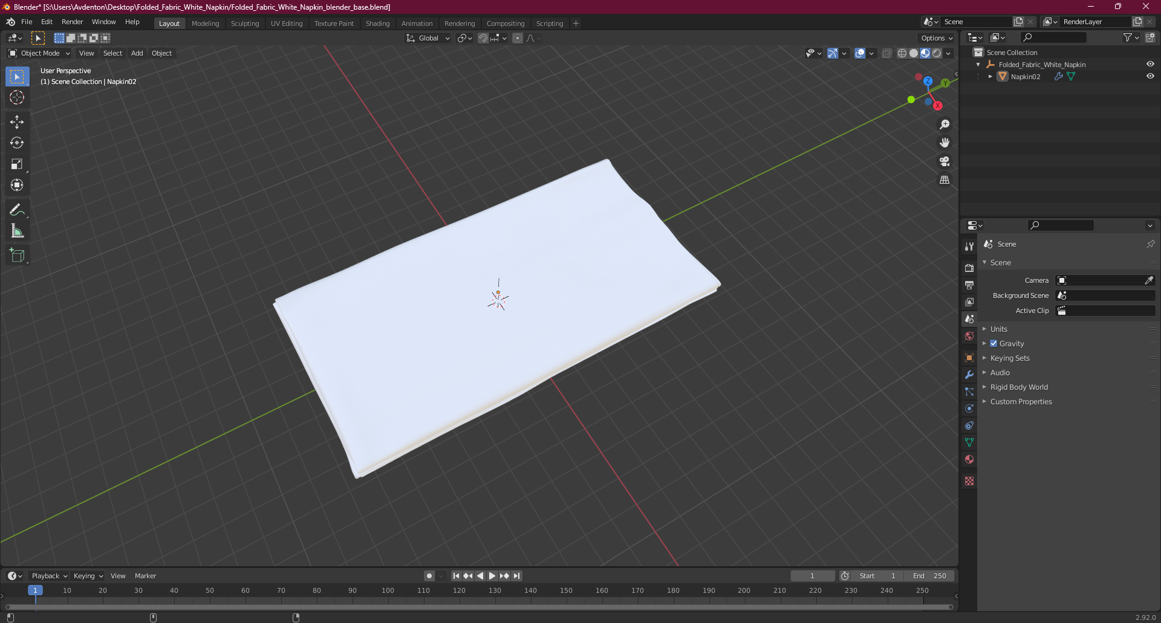Toggle snapping magnet

[483, 38]
